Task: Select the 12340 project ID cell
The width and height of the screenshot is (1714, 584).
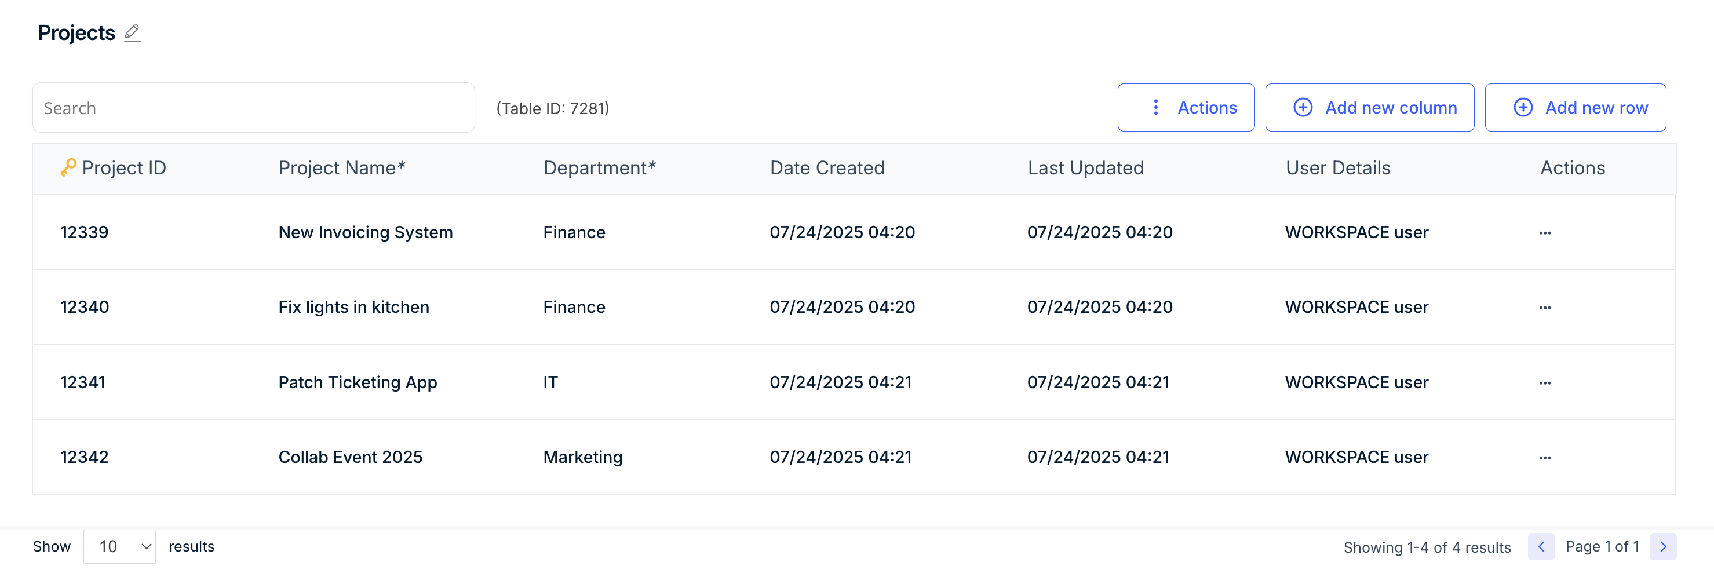Action: pyautogui.click(x=85, y=306)
